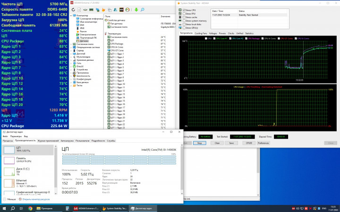The width and height of the screenshot is (340, 212).
Task: Open the AIDA64 report page icon
Action: [x=79, y=10]
